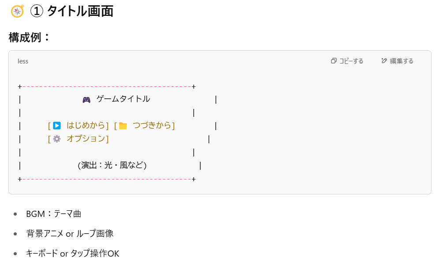The width and height of the screenshot is (439, 261).
Task: Click the はじめから text in the code
Action: [x=86, y=126]
